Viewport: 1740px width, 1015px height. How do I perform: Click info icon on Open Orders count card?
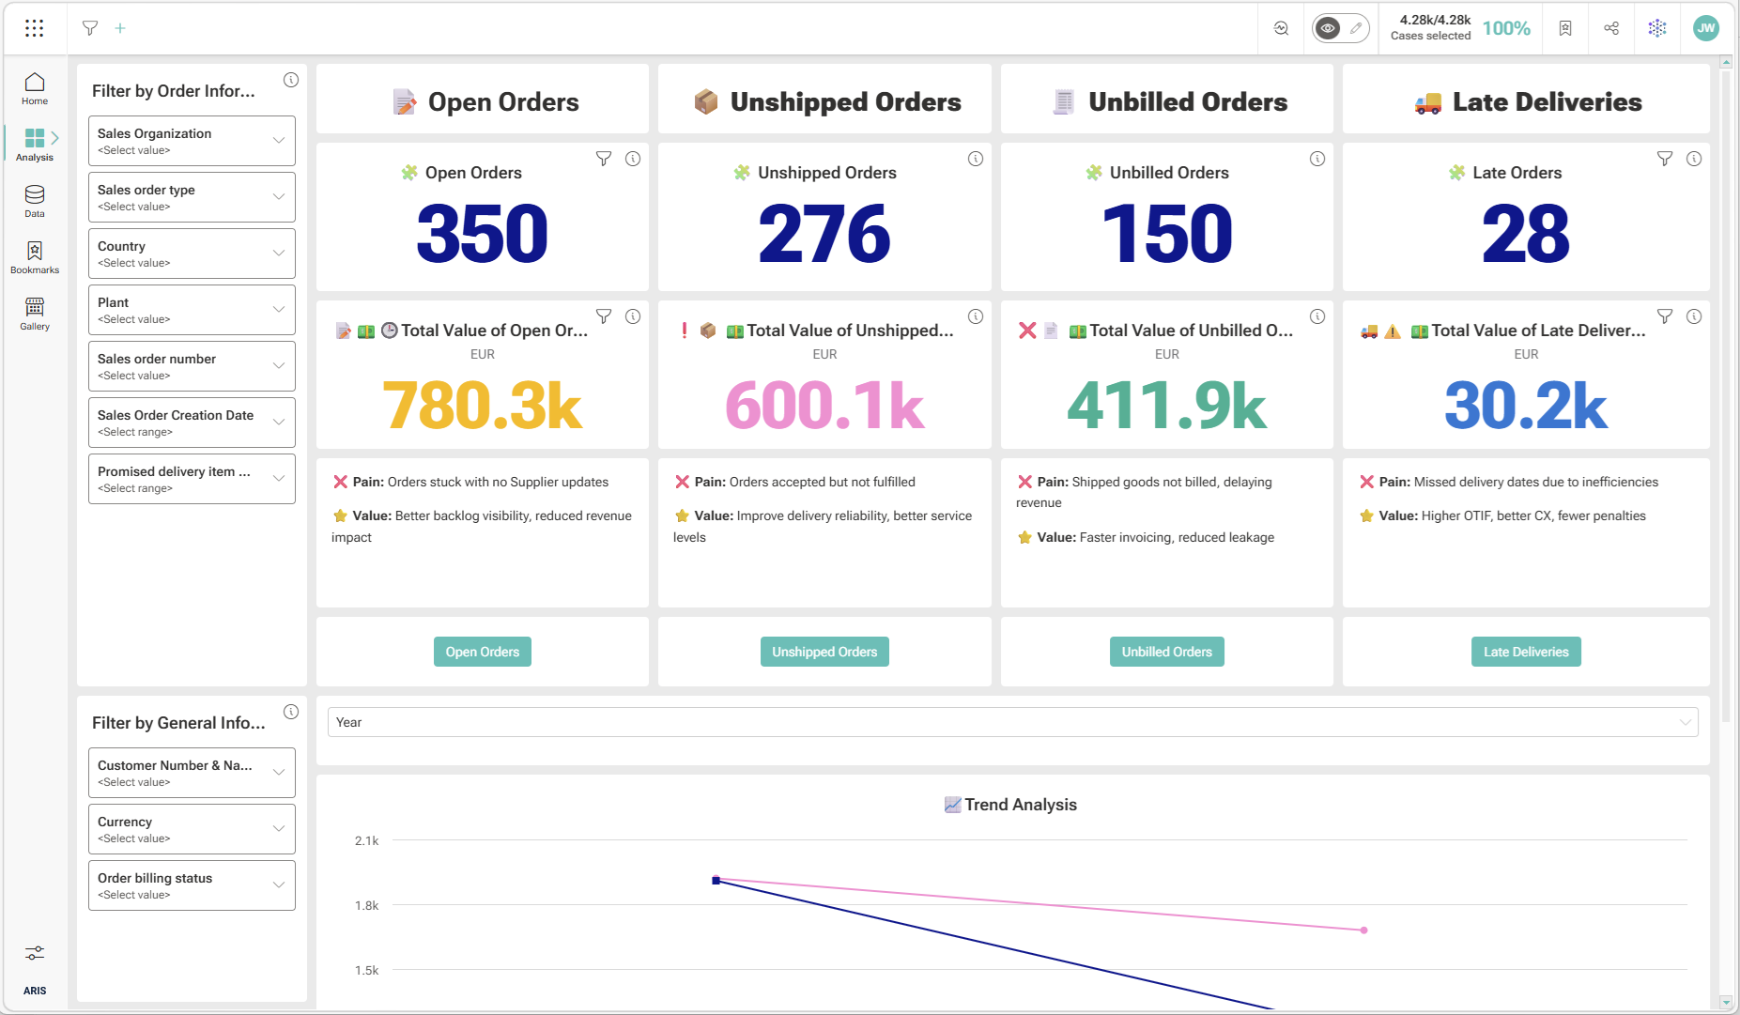point(633,159)
